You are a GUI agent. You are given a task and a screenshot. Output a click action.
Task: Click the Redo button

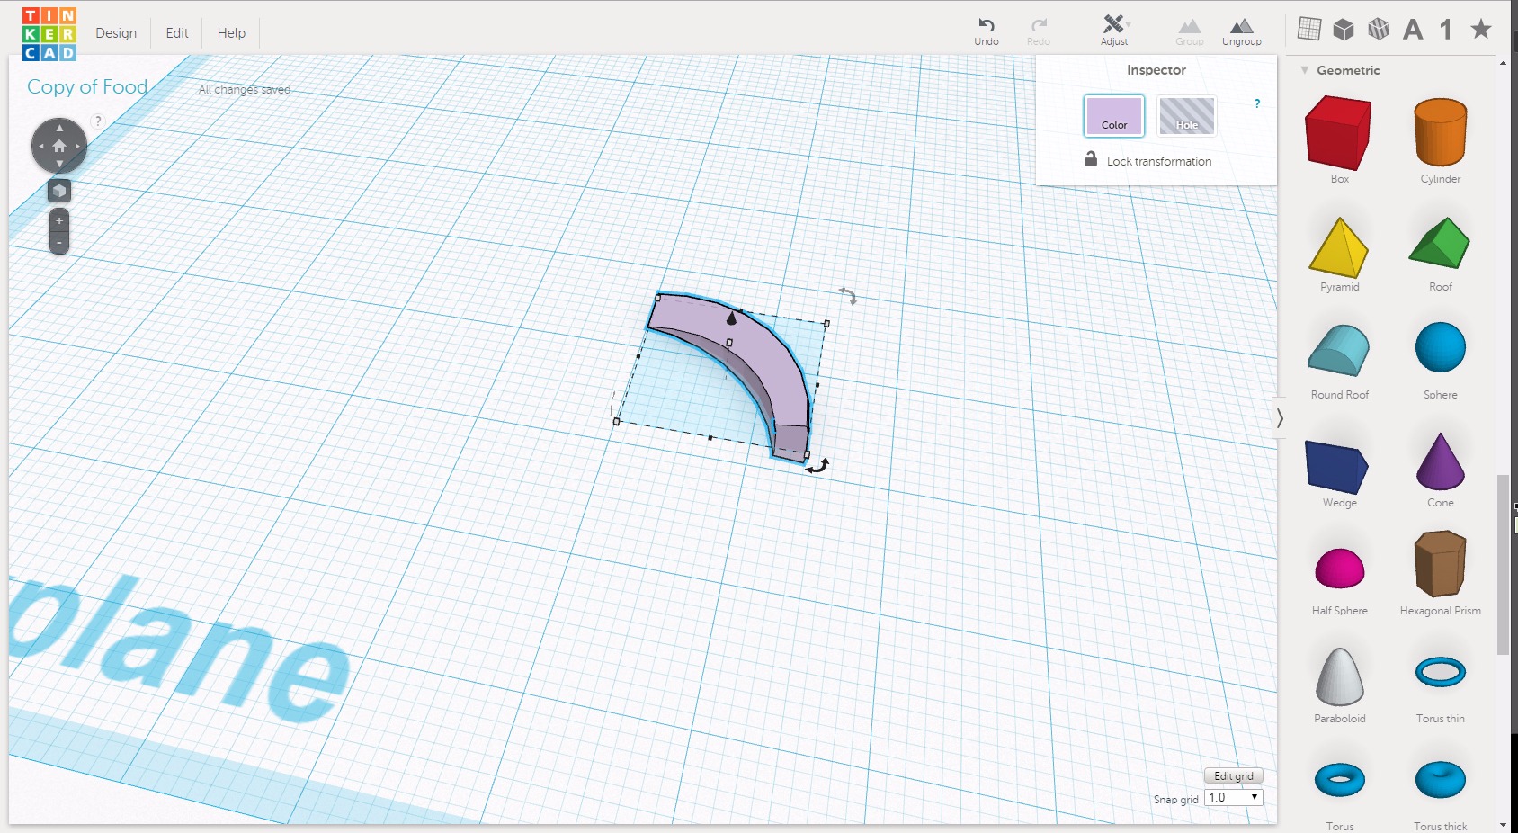(x=1039, y=31)
